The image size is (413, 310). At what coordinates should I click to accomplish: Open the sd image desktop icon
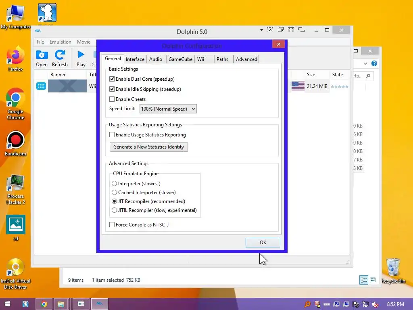[x=16, y=228]
